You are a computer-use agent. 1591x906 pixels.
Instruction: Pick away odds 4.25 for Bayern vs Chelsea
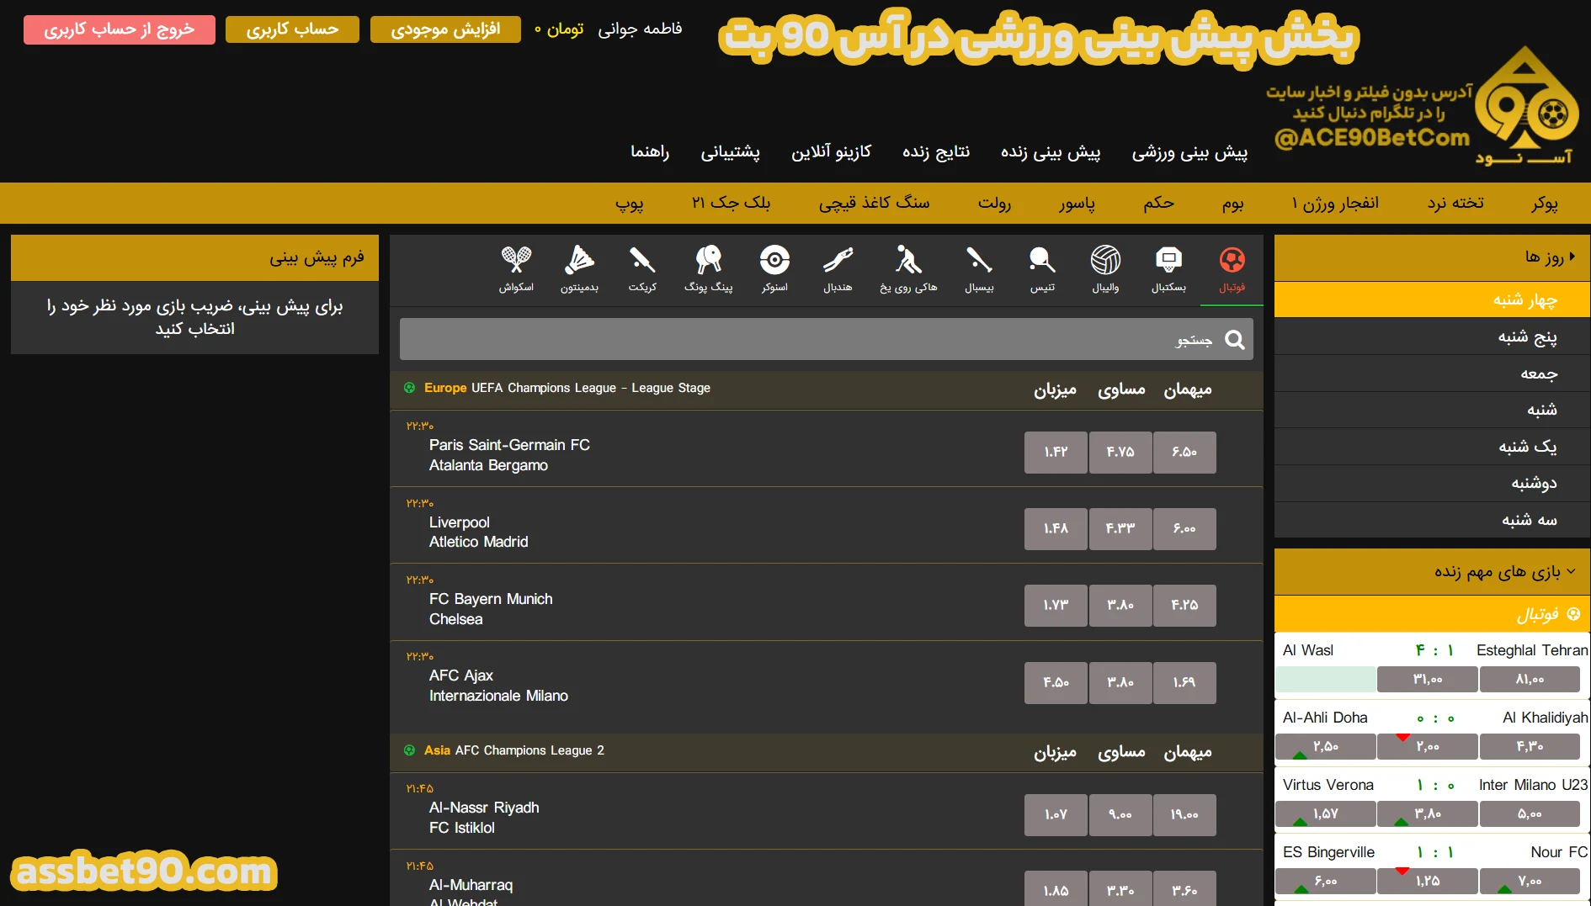(x=1184, y=606)
